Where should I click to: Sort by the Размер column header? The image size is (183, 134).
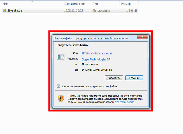(x=126, y=4)
